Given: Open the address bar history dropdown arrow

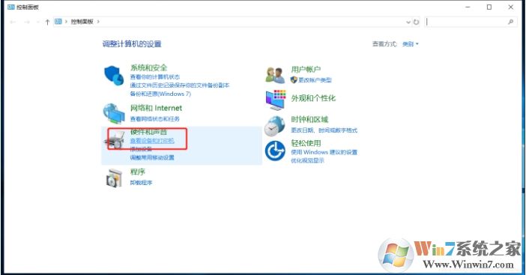Looking at the screenshot, I should pos(408,22).
